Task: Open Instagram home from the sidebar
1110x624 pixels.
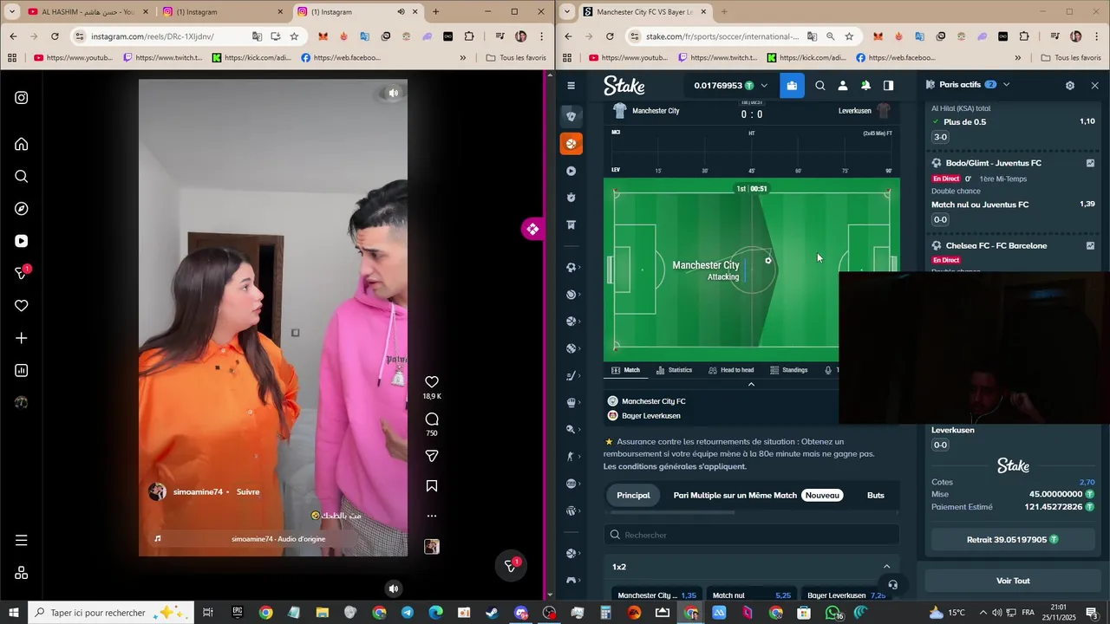Action: 22,144
